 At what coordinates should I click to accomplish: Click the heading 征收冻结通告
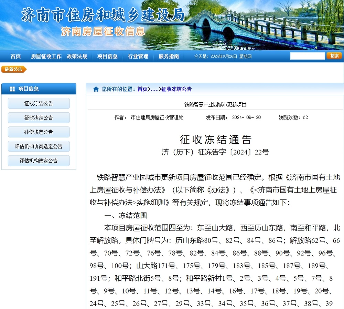coord(216,140)
